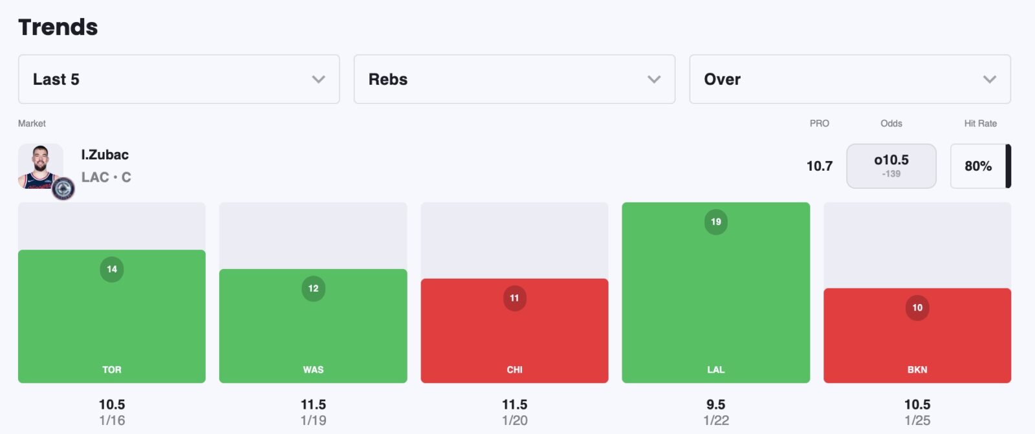Click the 14 rebounds value badge
Image resolution: width=1035 pixels, height=434 pixels.
click(x=112, y=269)
